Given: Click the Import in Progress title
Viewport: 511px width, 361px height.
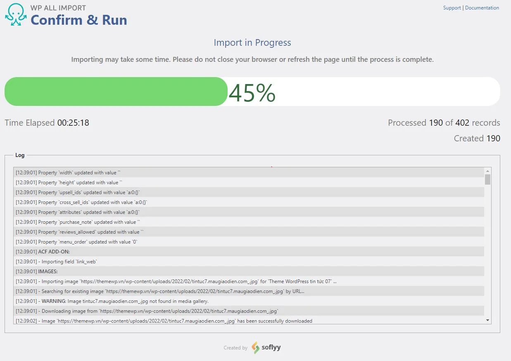Looking at the screenshot, I should tap(252, 42).
